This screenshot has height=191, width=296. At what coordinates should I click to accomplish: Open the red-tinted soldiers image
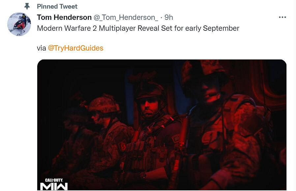click(x=162, y=125)
